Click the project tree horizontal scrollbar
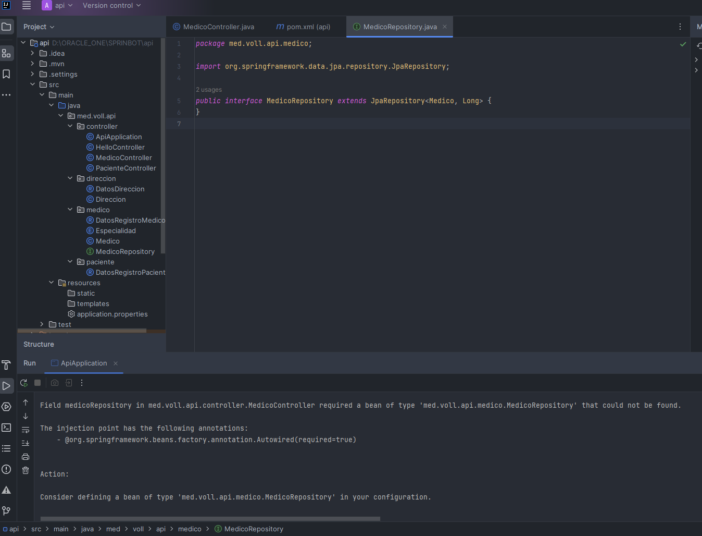Screen dimensions: 702x536 (x=82, y=331)
